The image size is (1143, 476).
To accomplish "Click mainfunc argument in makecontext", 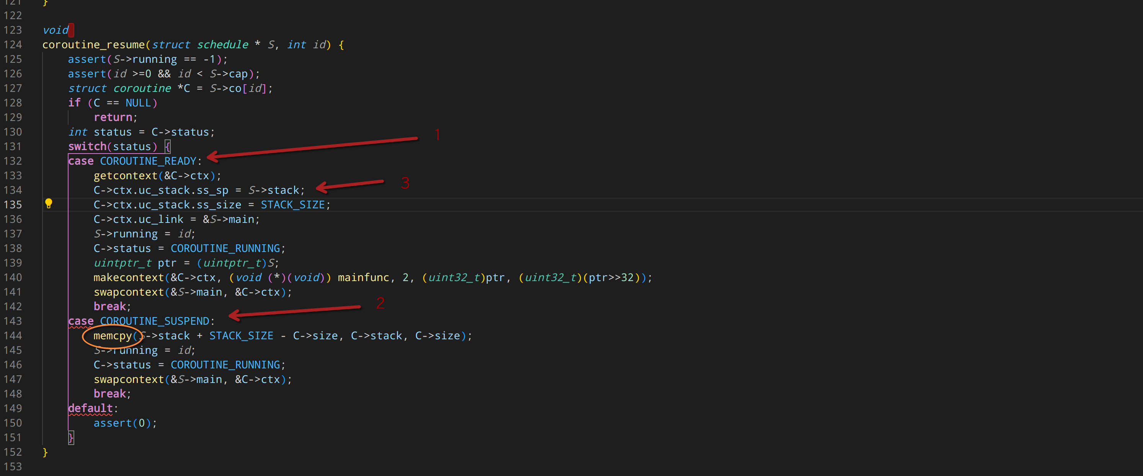I will point(363,278).
